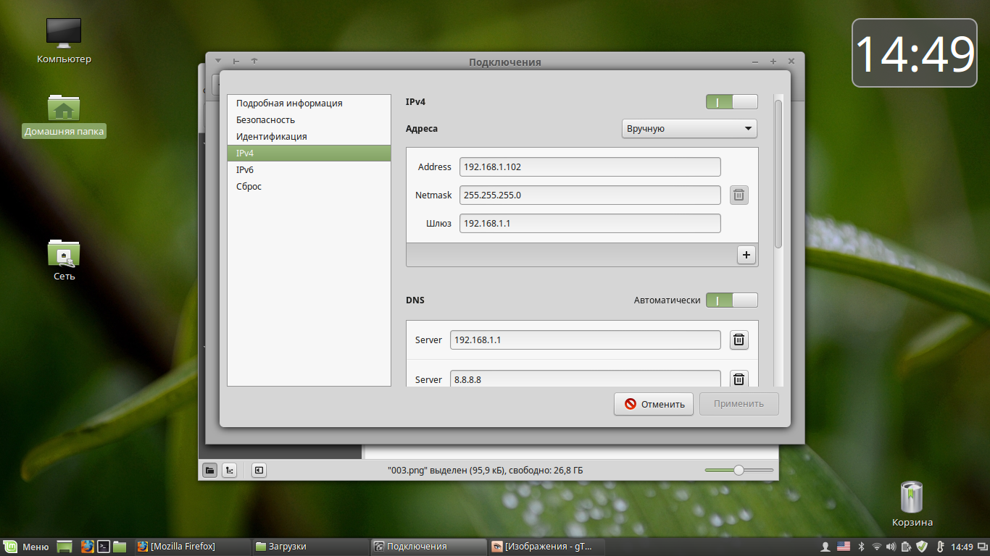990x556 pixels.
Task: Click the Bluetooth icon in system tray
Action: coord(862,547)
